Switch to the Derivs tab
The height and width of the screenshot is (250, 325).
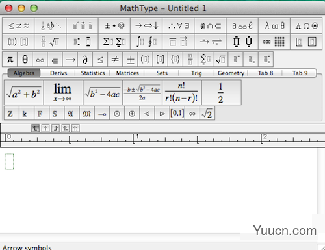click(x=58, y=73)
